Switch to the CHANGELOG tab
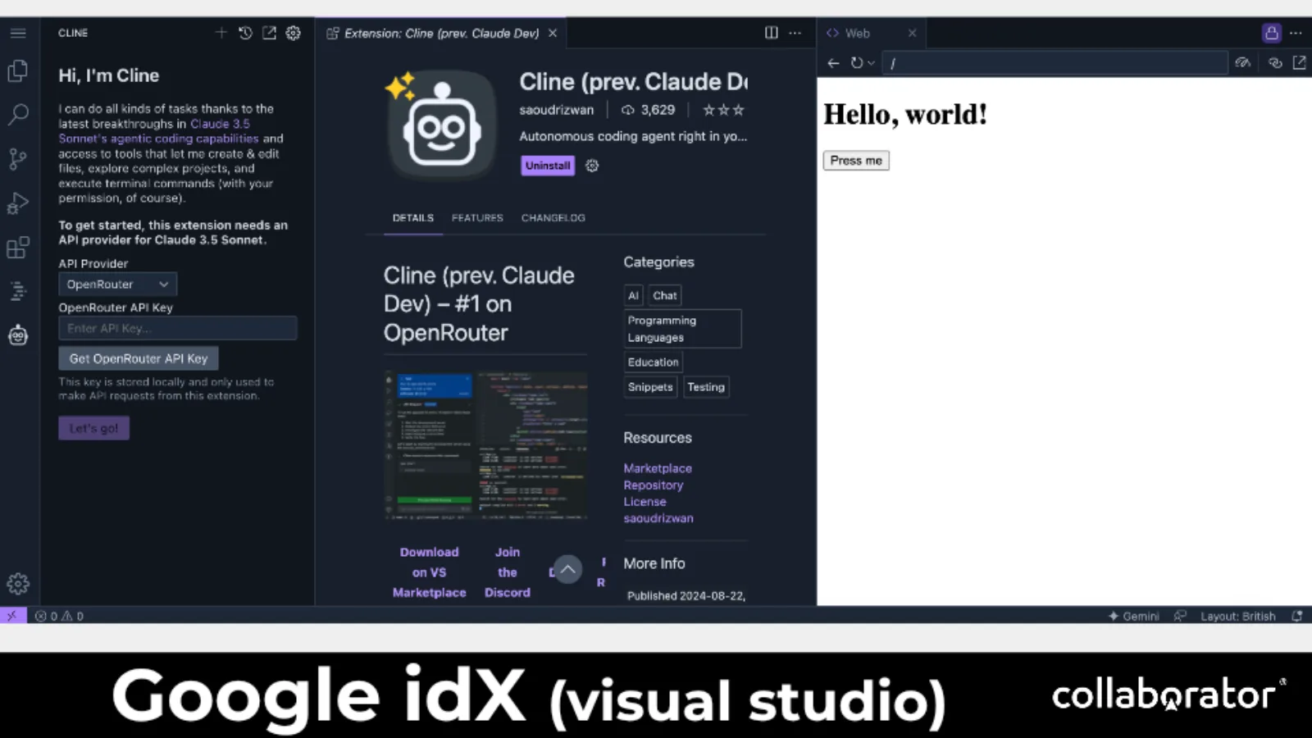Screen dimensions: 1312x738 [x=553, y=218]
